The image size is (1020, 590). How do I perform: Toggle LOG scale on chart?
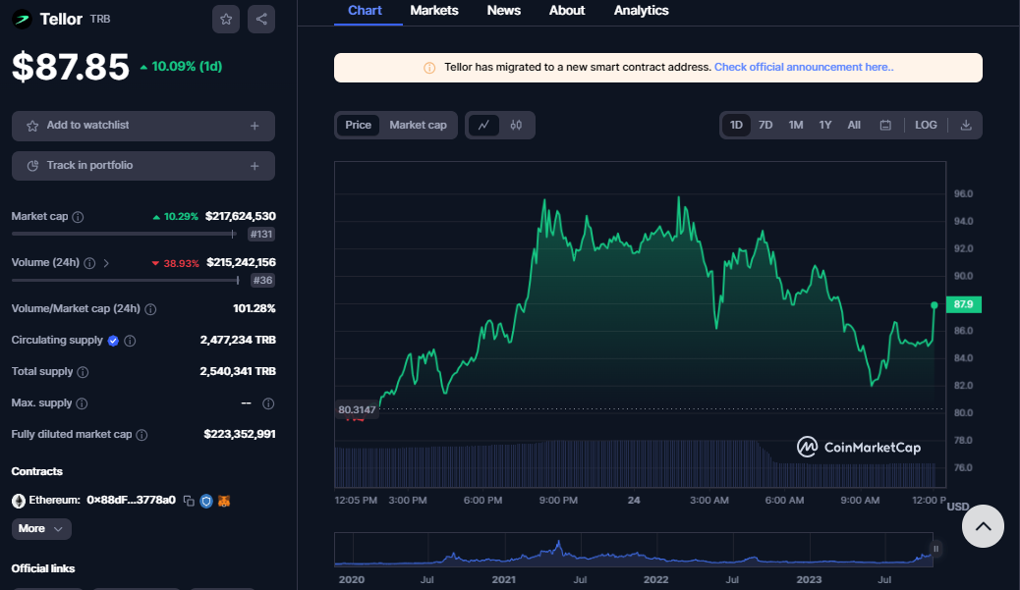click(926, 125)
